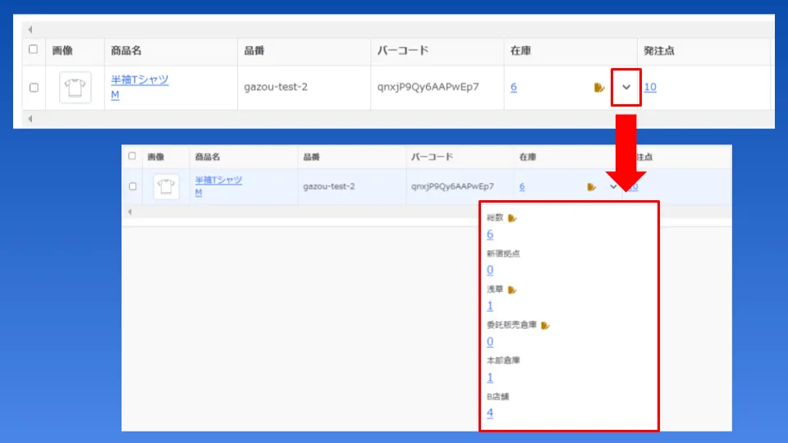Click qnxjP9Qy6AAPwEp7 barcode in upper table

point(428,87)
